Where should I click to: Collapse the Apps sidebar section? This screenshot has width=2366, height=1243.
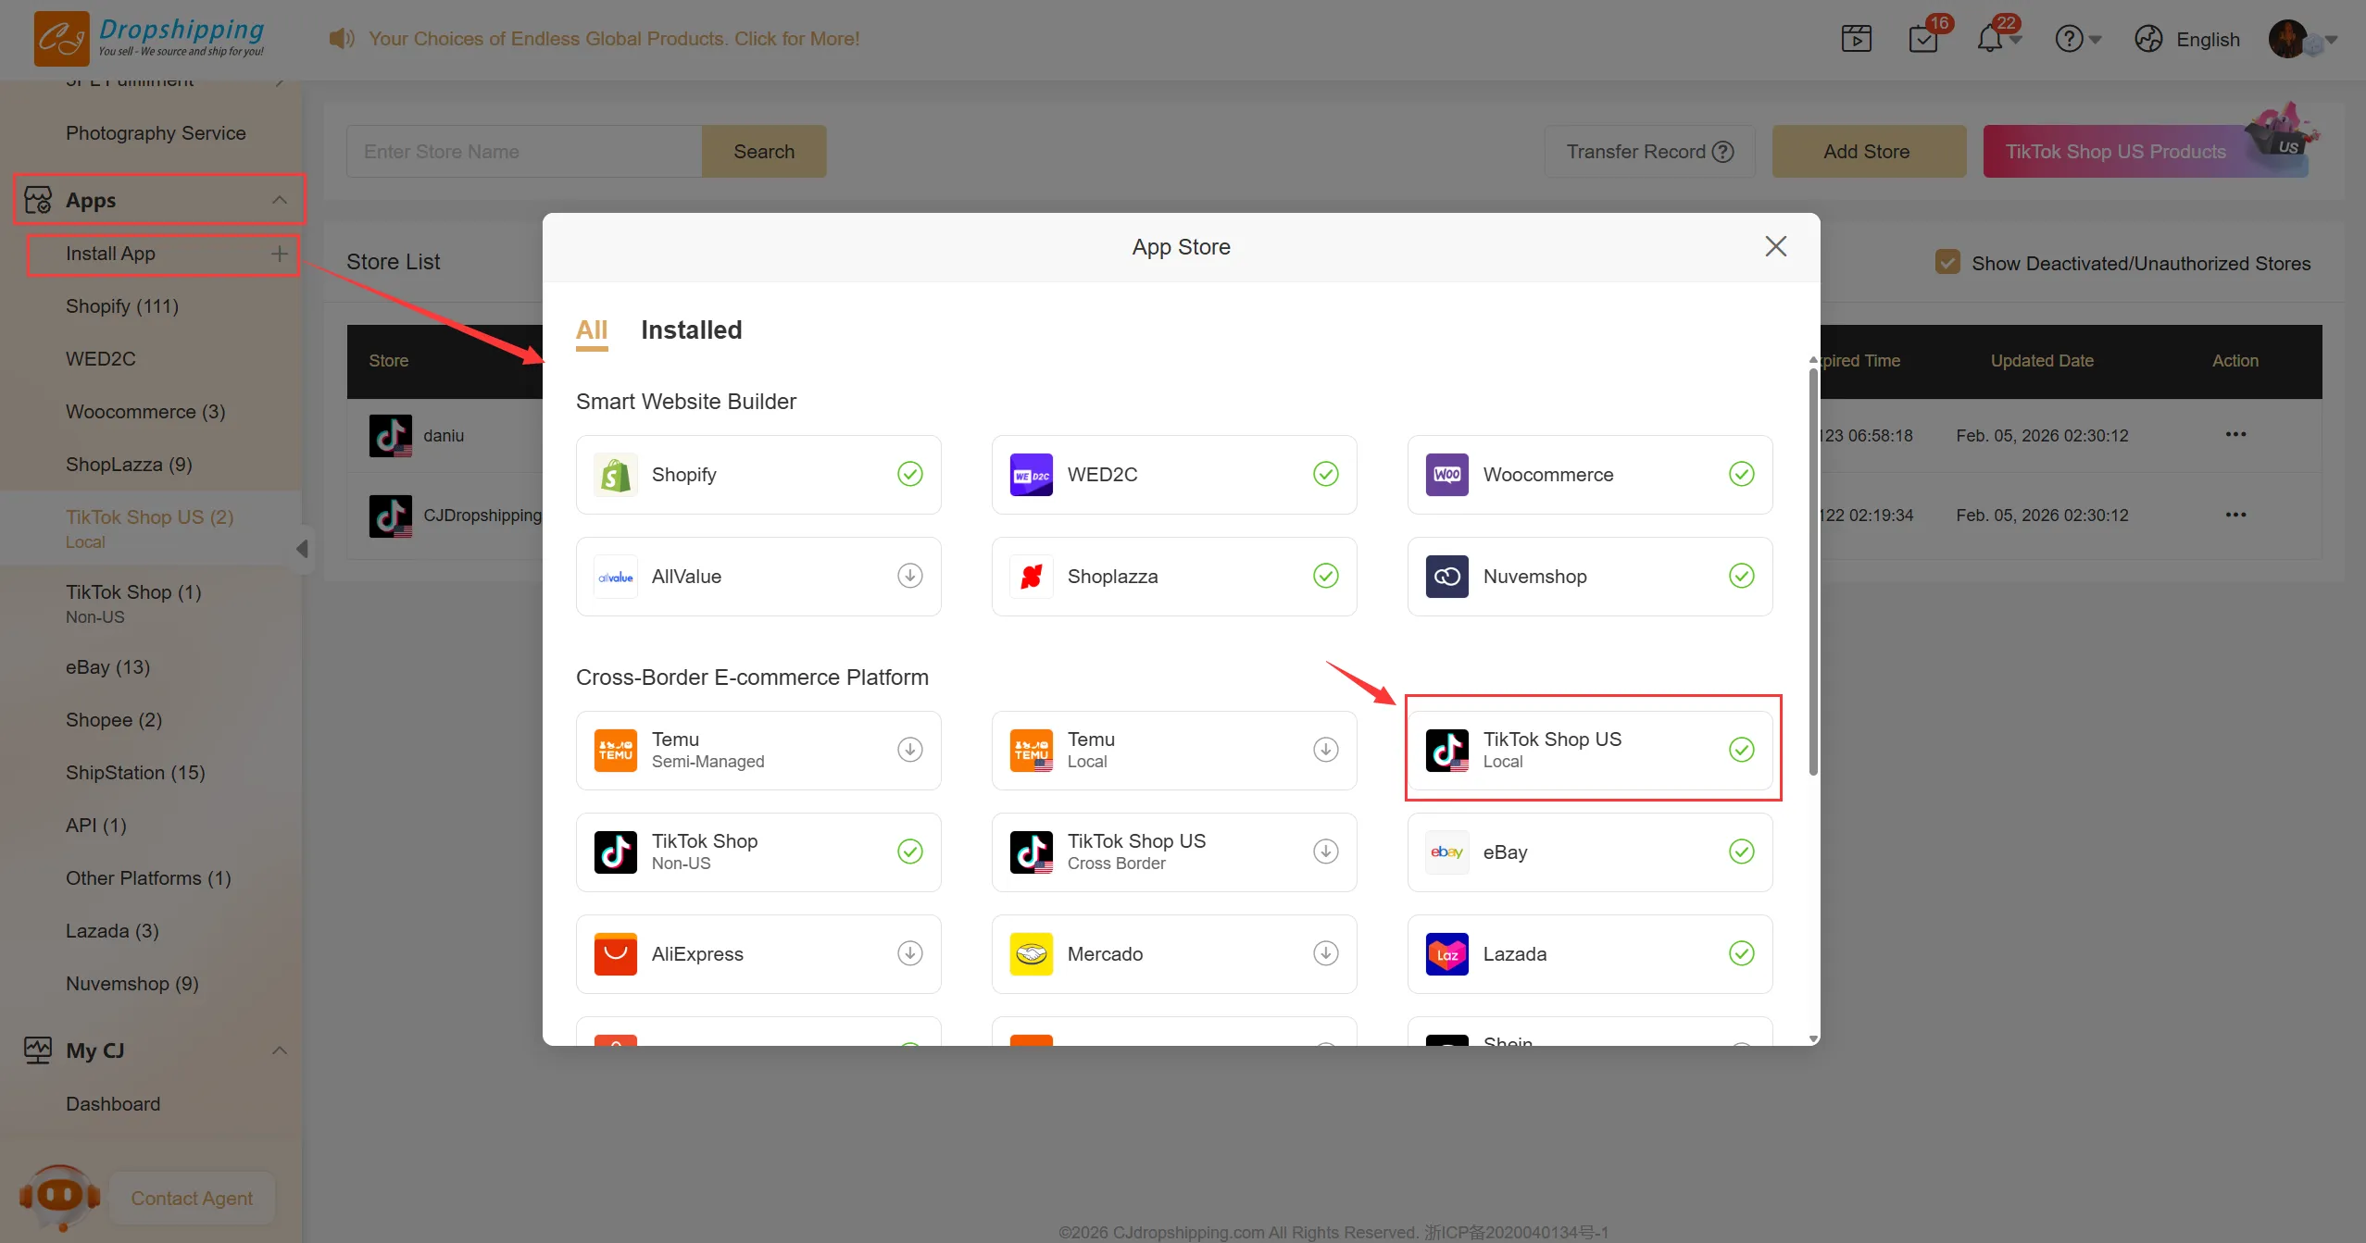point(279,200)
